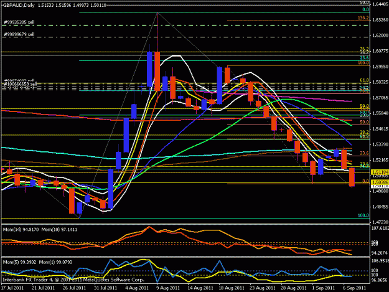
Task: Click the 106.9518 momentum scale value
Action: 380,260
